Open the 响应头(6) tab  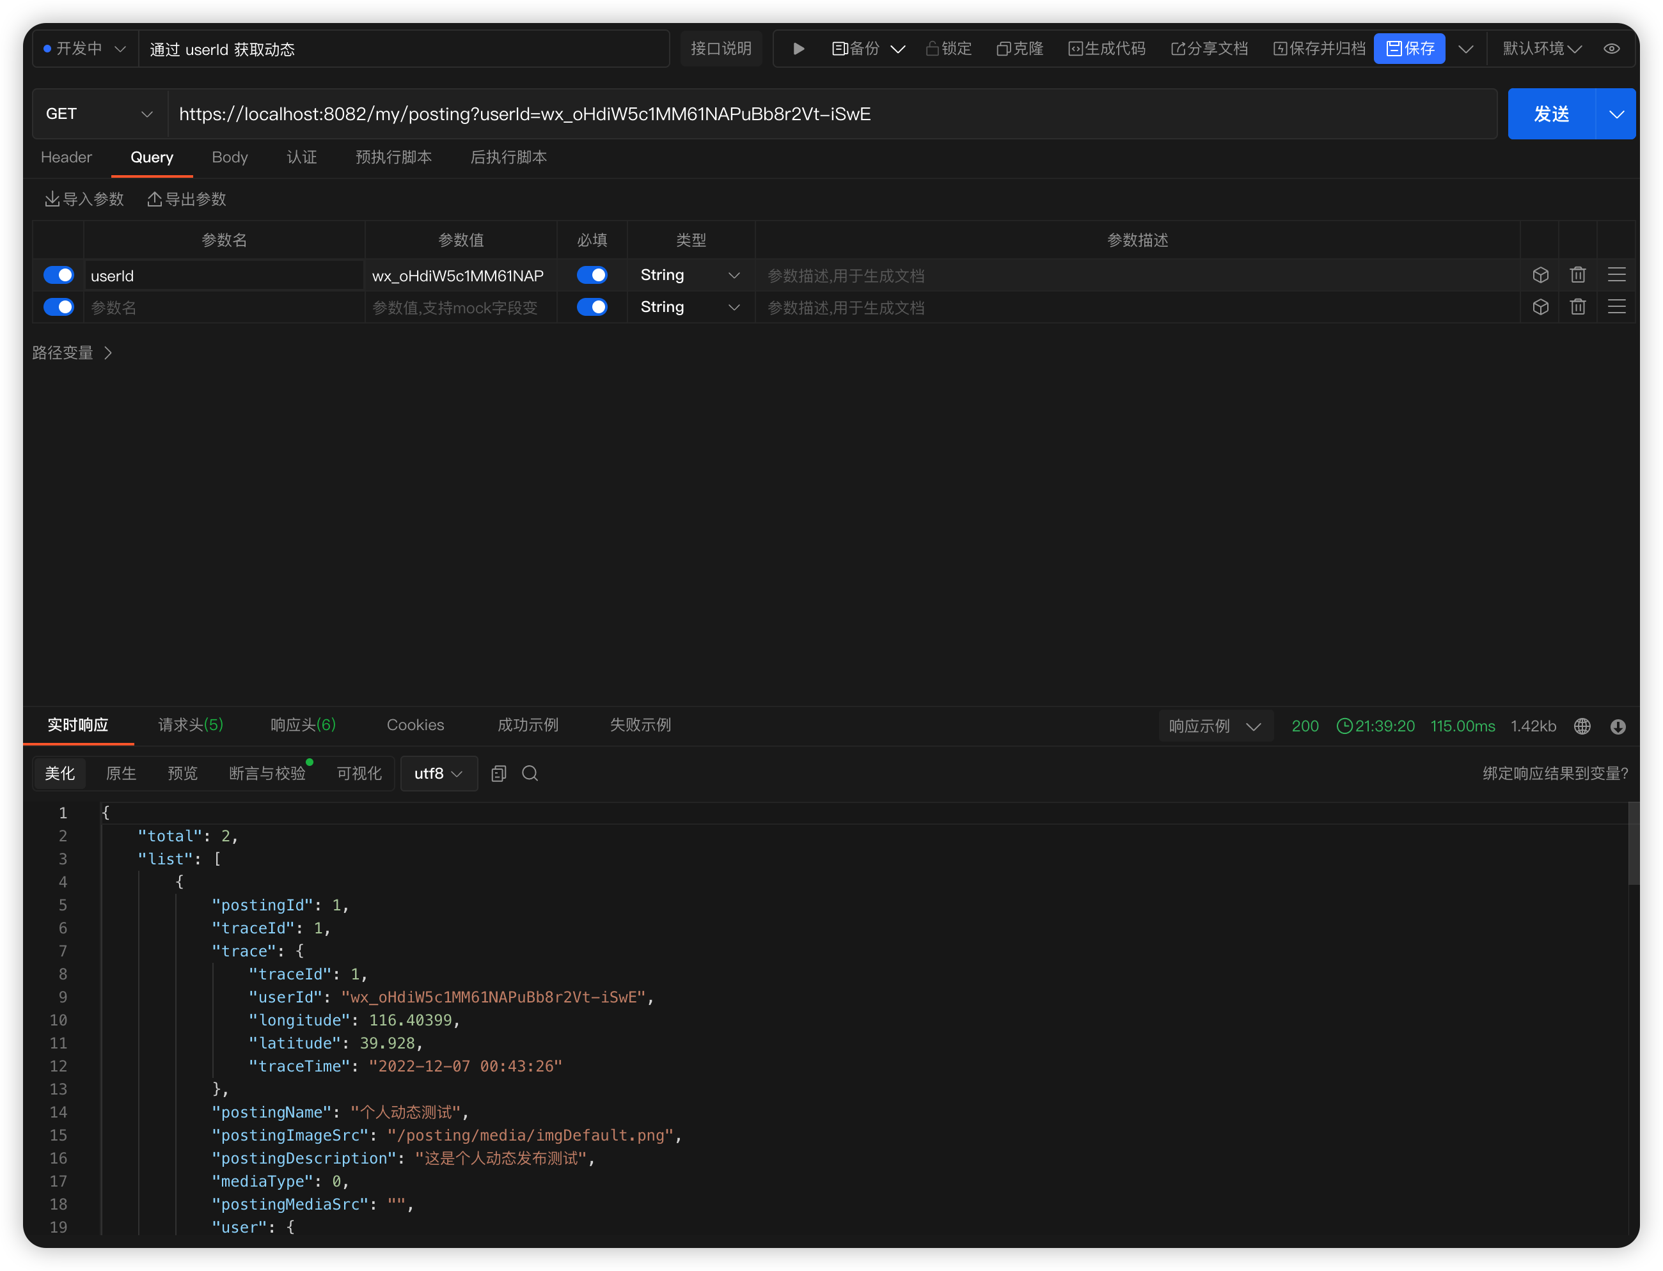(x=303, y=726)
